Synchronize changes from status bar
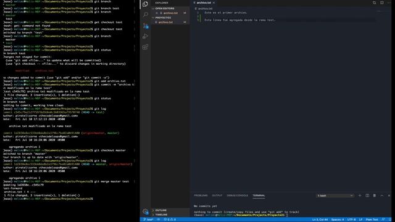This screenshot has width=395, height=222. [159, 220]
